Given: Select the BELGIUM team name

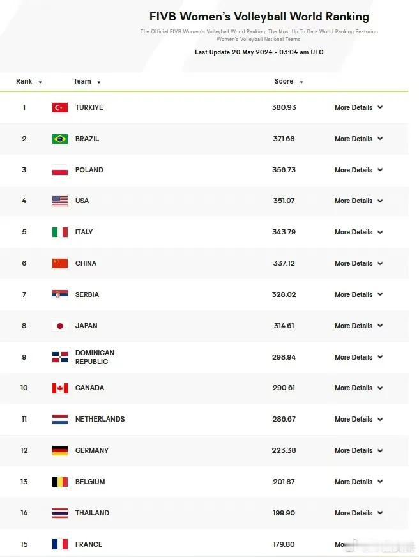Looking at the screenshot, I should [90, 482].
